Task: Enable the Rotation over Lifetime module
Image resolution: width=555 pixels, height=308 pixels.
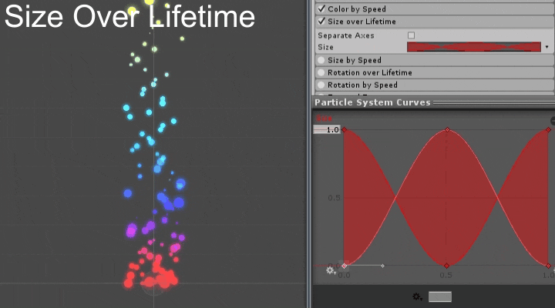Action: click(x=321, y=72)
